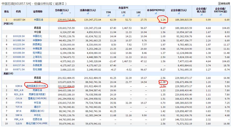Open stock name 中国神华
Screen dimensions: 233x128
click(x=37, y=40)
